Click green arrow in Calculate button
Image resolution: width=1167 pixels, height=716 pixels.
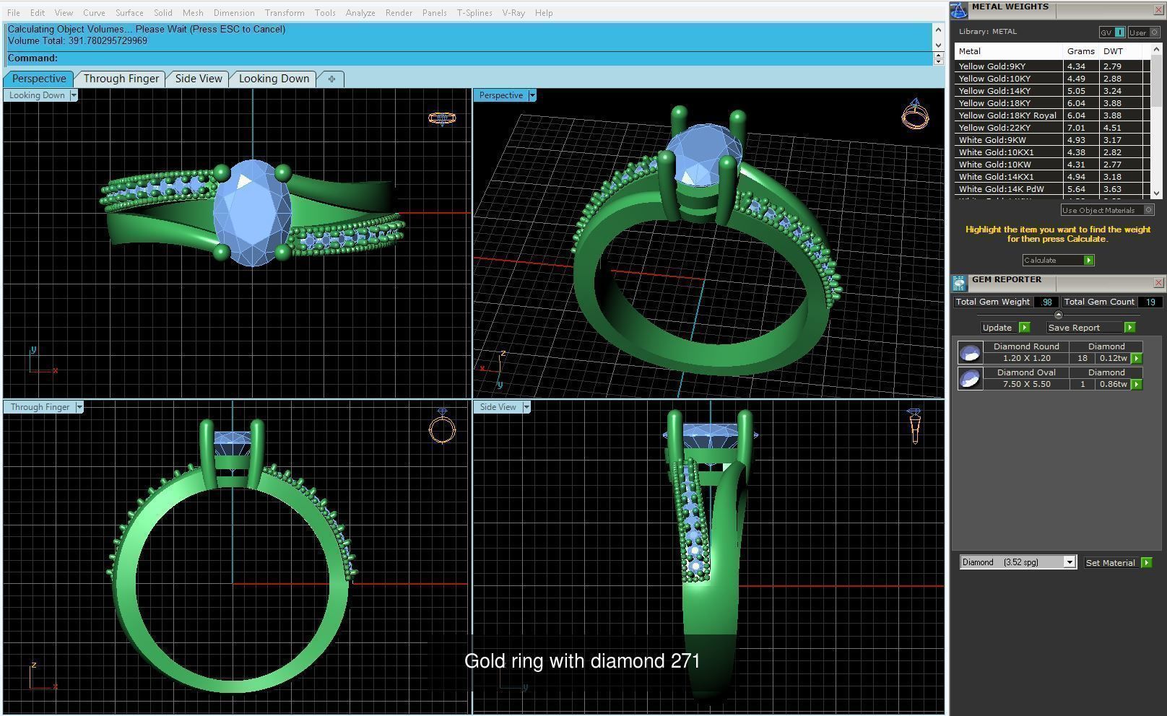pos(1088,260)
